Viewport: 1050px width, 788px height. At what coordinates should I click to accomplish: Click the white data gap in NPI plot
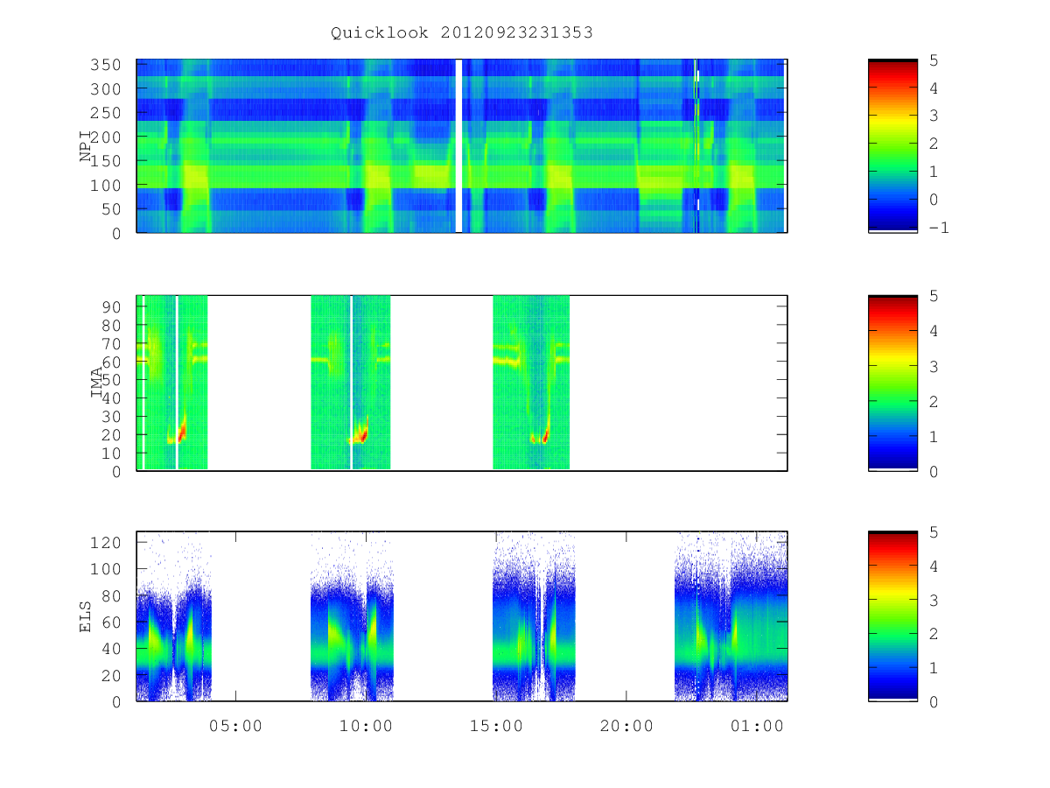[x=458, y=146]
